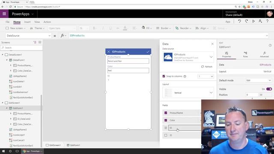The image size is (274, 154).
Task: Preview the app with the play icon
Action: [x=253, y=21]
